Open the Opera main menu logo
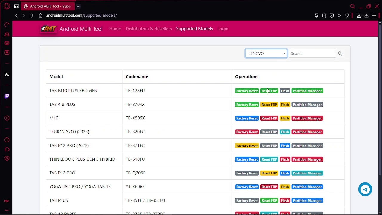The image size is (382, 215). [x=7, y=6]
